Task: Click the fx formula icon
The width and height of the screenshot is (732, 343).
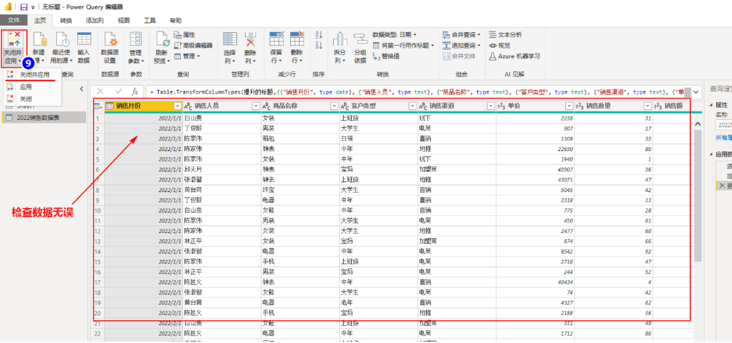Action: point(135,92)
